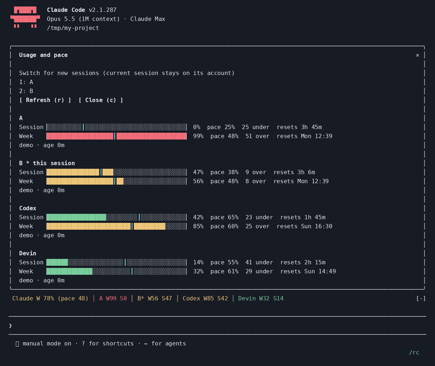
Task: Click '? for shortcuts' hint
Action: click(x=108, y=344)
